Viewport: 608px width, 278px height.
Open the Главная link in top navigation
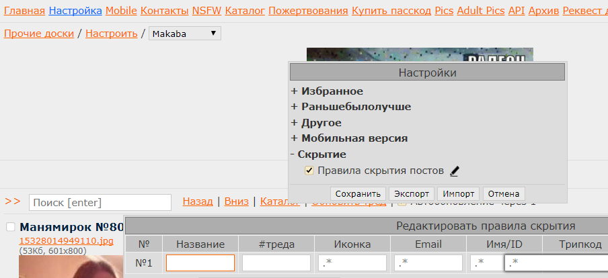pos(24,11)
